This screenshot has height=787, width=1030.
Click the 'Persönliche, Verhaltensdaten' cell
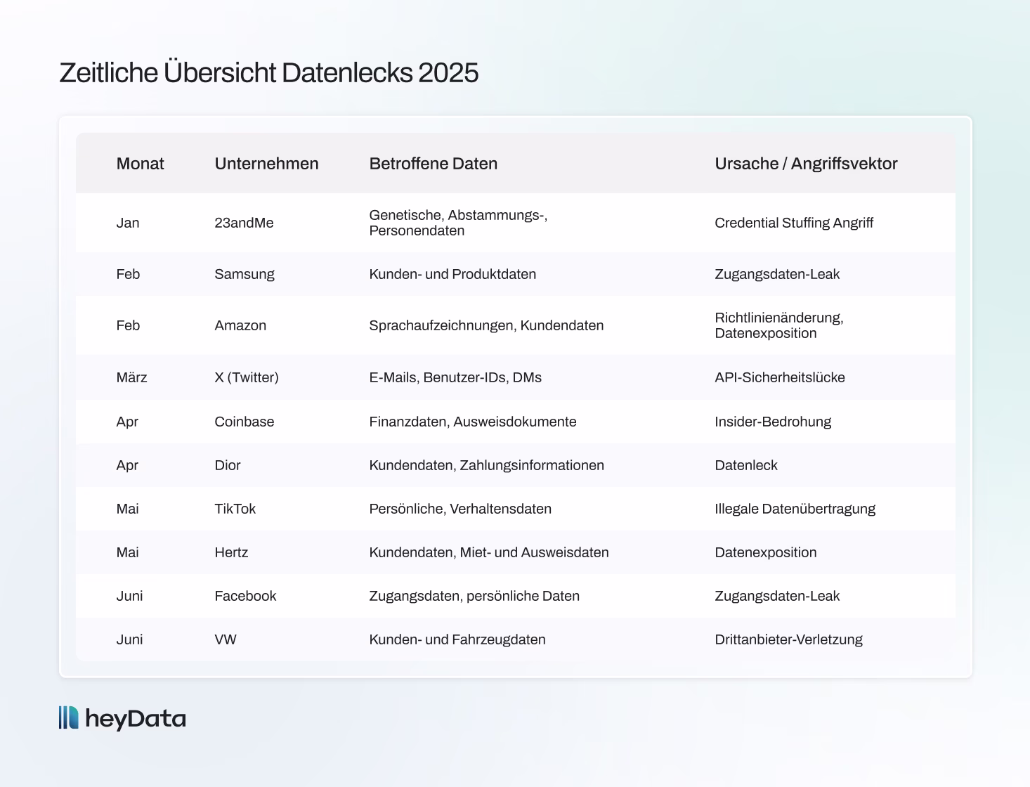coord(460,509)
